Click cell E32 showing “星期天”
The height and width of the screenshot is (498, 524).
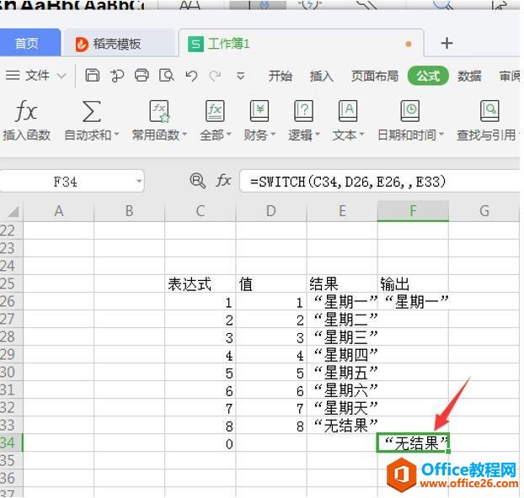[342, 408]
